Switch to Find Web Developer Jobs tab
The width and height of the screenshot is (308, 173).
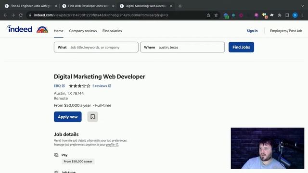87,6
